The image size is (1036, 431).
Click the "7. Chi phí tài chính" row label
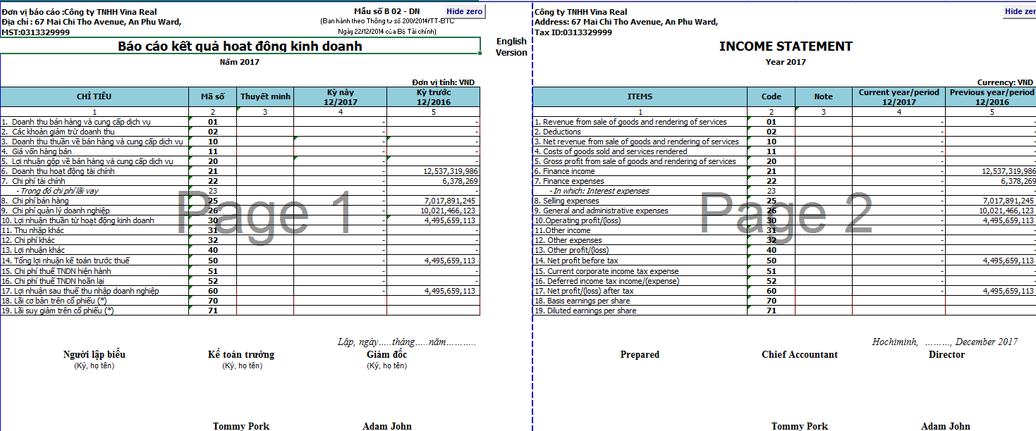pyautogui.click(x=34, y=181)
